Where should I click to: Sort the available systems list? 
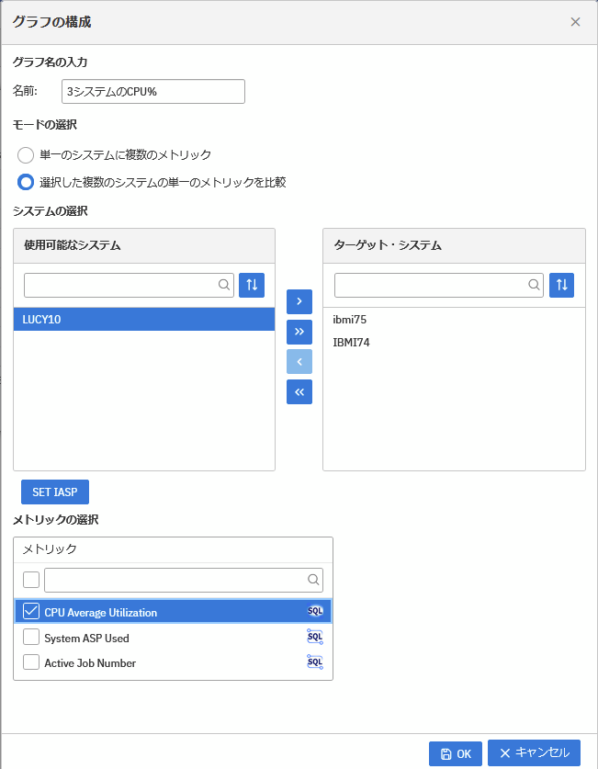pos(252,285)
